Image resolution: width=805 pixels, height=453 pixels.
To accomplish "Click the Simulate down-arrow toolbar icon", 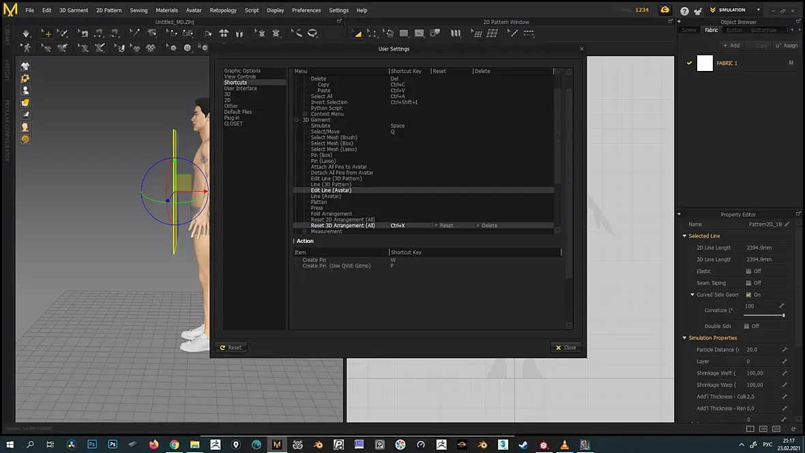I will pyautogui.click(x=26, y=33).
